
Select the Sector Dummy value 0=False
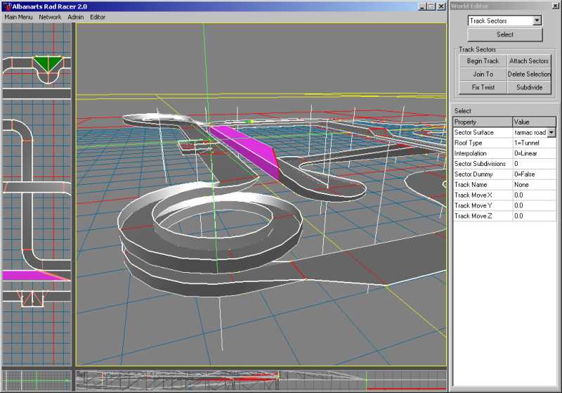coord(534,174)
